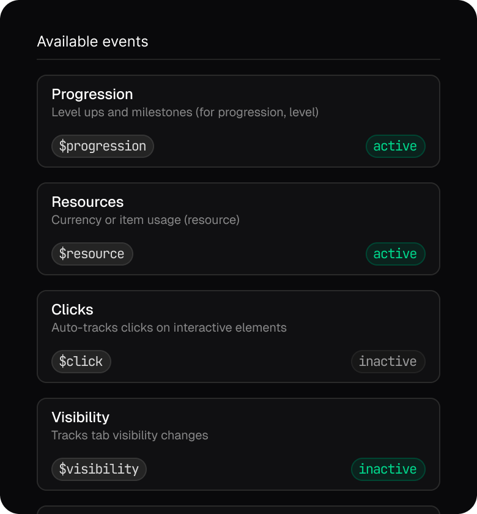This screenshot has width=477, height=514.
Task: Select the Visibility event title
Action: (80, 417)
